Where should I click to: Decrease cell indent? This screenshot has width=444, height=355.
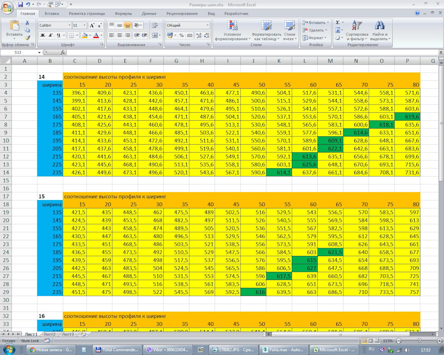(x=137, y=36)
